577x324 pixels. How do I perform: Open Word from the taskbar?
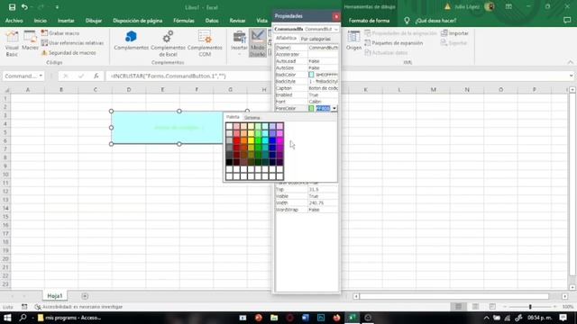pos(305,318)
